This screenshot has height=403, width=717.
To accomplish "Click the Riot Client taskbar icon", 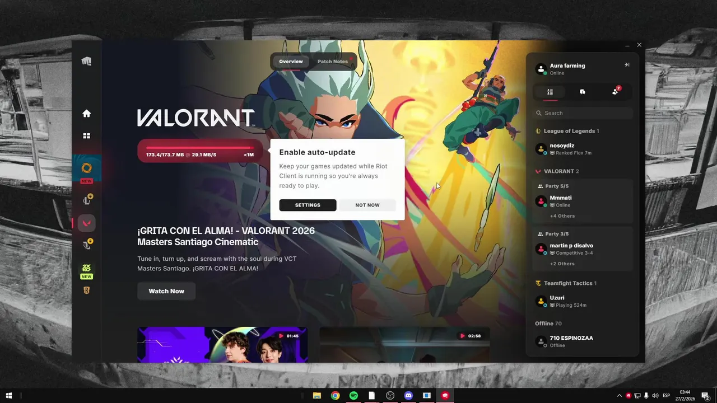I will click(445, 396).
